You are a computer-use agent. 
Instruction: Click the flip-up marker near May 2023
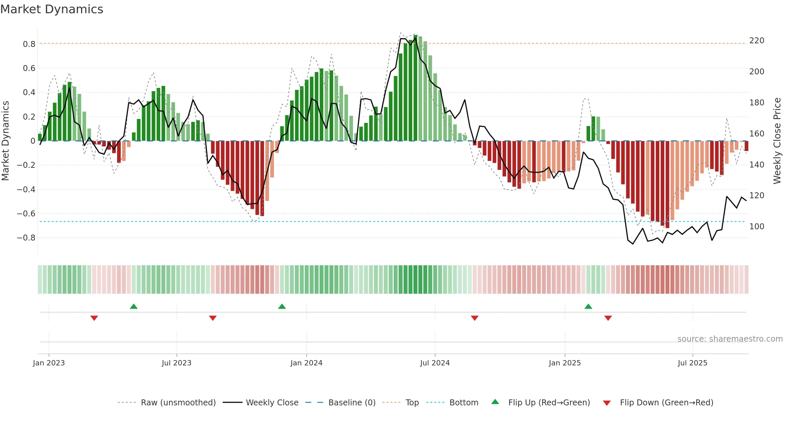tap(134, 306)
